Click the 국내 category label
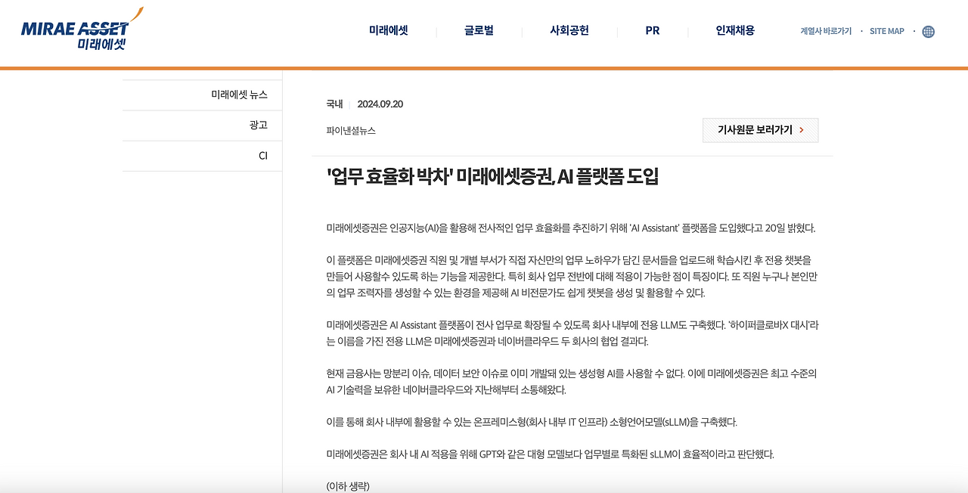Screen dimensions: 968x493 (x=333, y=104)
